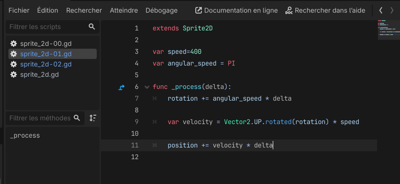
Task: Click Vector2 on line 9
Action: click(237, 122)
